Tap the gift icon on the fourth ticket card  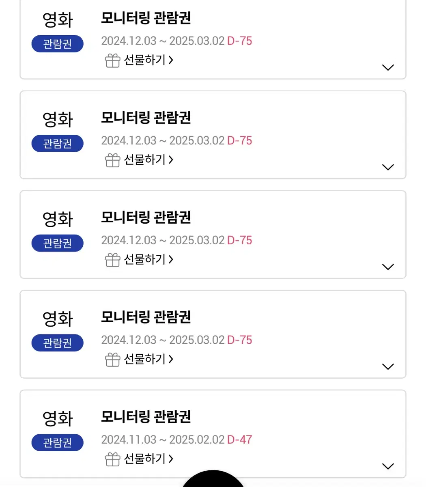point(112,360)
